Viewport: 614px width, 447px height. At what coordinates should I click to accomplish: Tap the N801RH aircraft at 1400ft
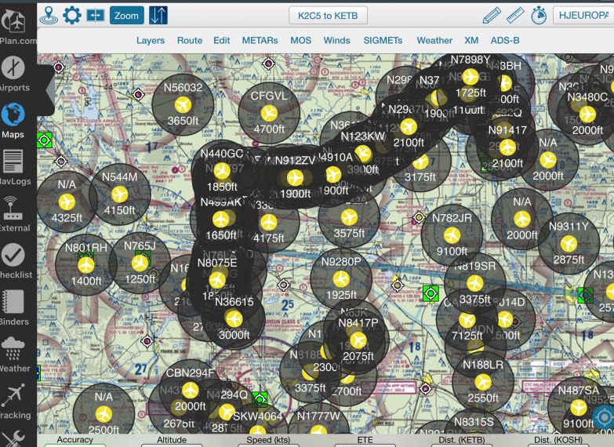(x=85, y=265)
